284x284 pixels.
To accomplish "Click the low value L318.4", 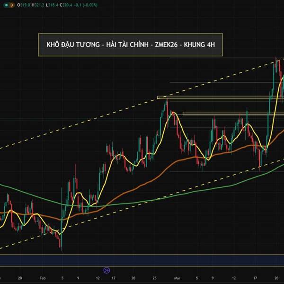I will (x=52, y=5).
